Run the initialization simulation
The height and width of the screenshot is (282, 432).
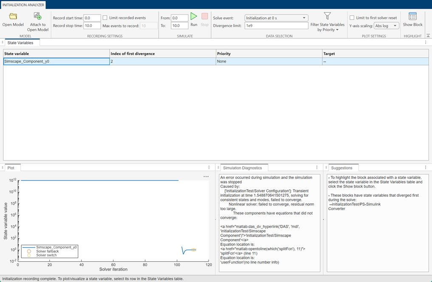click(x=194, y=17)
